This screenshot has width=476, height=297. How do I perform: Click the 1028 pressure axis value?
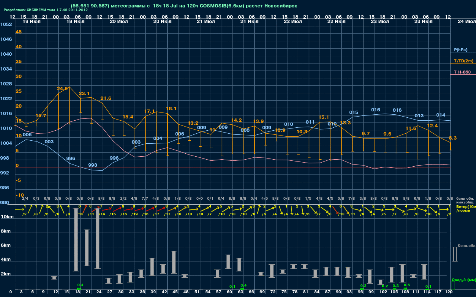tap(6, 84)
